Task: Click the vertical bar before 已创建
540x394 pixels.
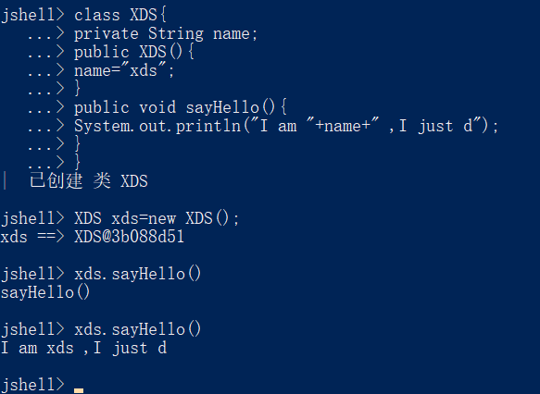Action: (5, 180)
